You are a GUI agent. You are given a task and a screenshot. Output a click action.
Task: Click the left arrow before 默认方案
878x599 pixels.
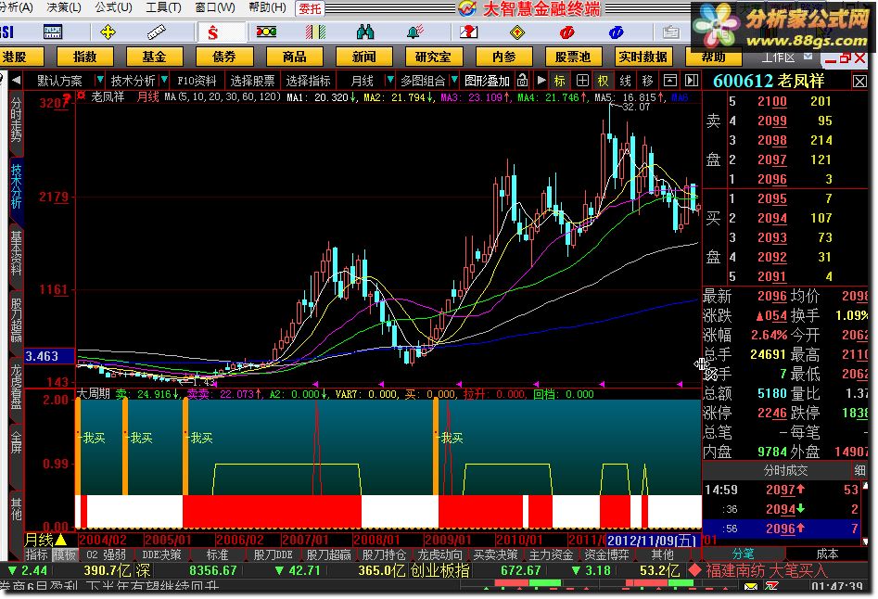coord(17,81)
